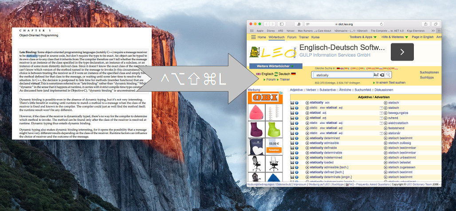This screenshot has width=456, height=211.
Task: Click the save icon for 'statically determined' row
Action: [292, 138]
